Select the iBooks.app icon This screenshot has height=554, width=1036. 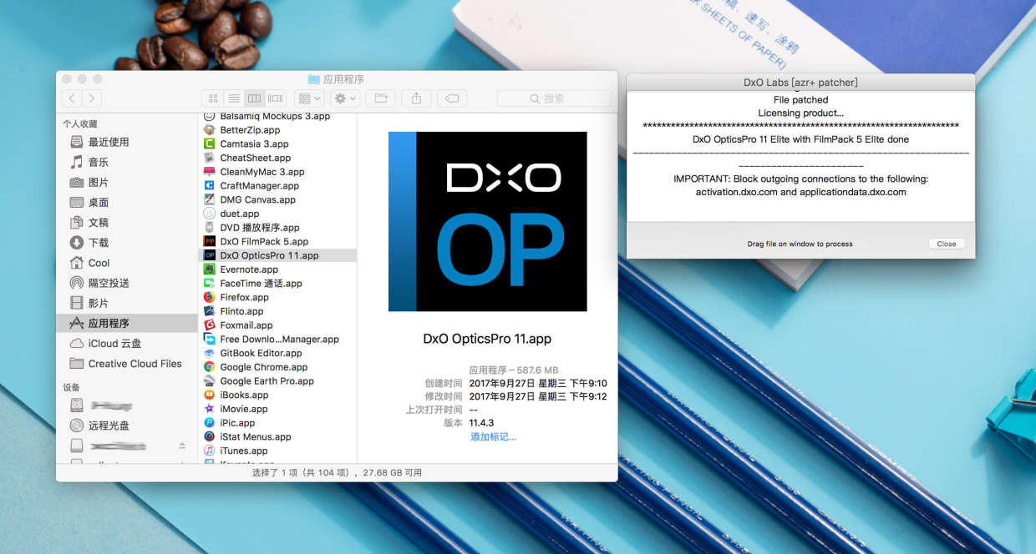[210, 395]
